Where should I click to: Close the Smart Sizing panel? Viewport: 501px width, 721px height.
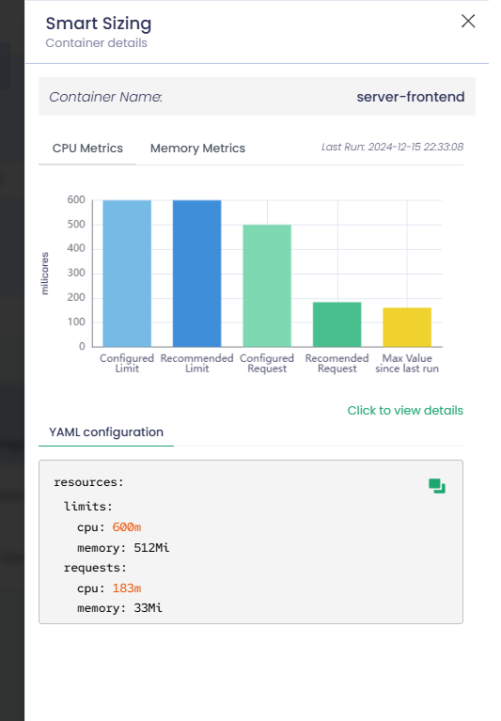point(468,21)
